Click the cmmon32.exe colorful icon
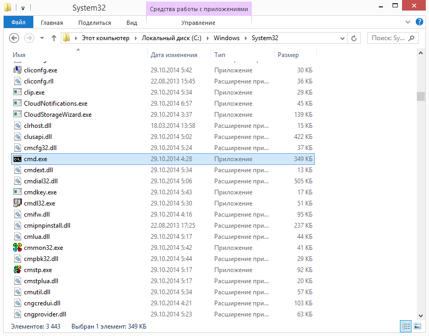The height and width of the screenshot is (336, 429). [x=17, y=247]
